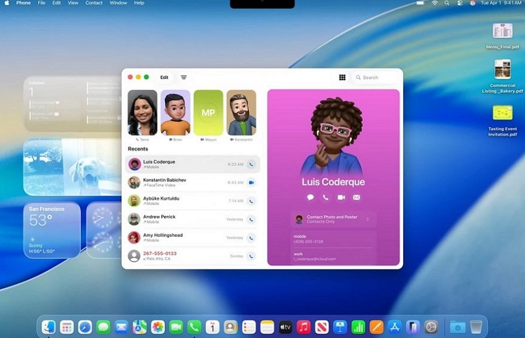Expand Contact Photo and Poster dropdown
Image resolution: width=525 pixels, height=338 pixels.
click(x=367, y=220)
